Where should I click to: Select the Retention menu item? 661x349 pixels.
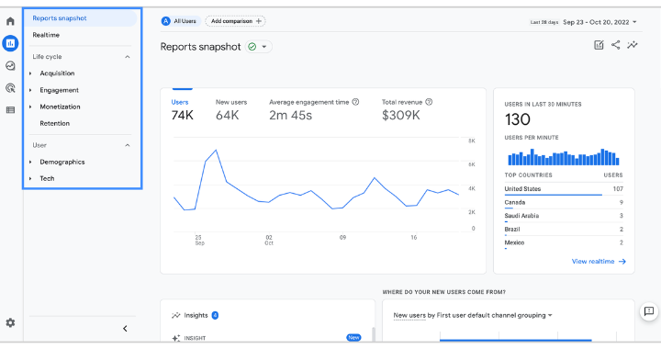[55, 123]
